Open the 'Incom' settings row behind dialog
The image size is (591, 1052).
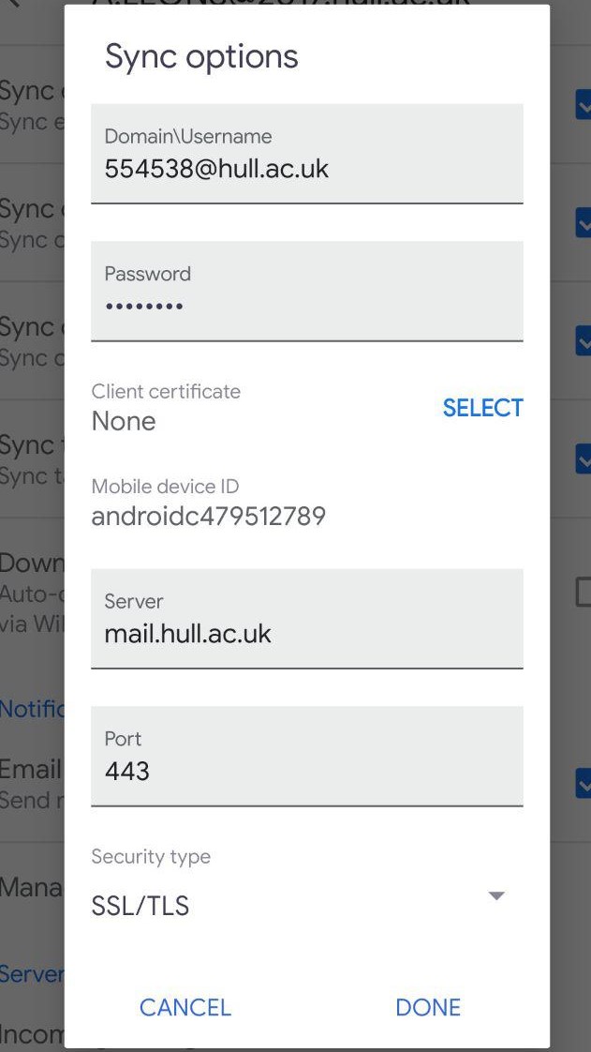pos(30,1033)
